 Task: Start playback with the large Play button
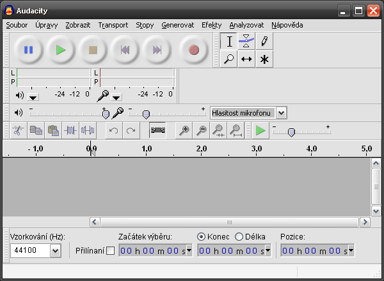[61, 50]
